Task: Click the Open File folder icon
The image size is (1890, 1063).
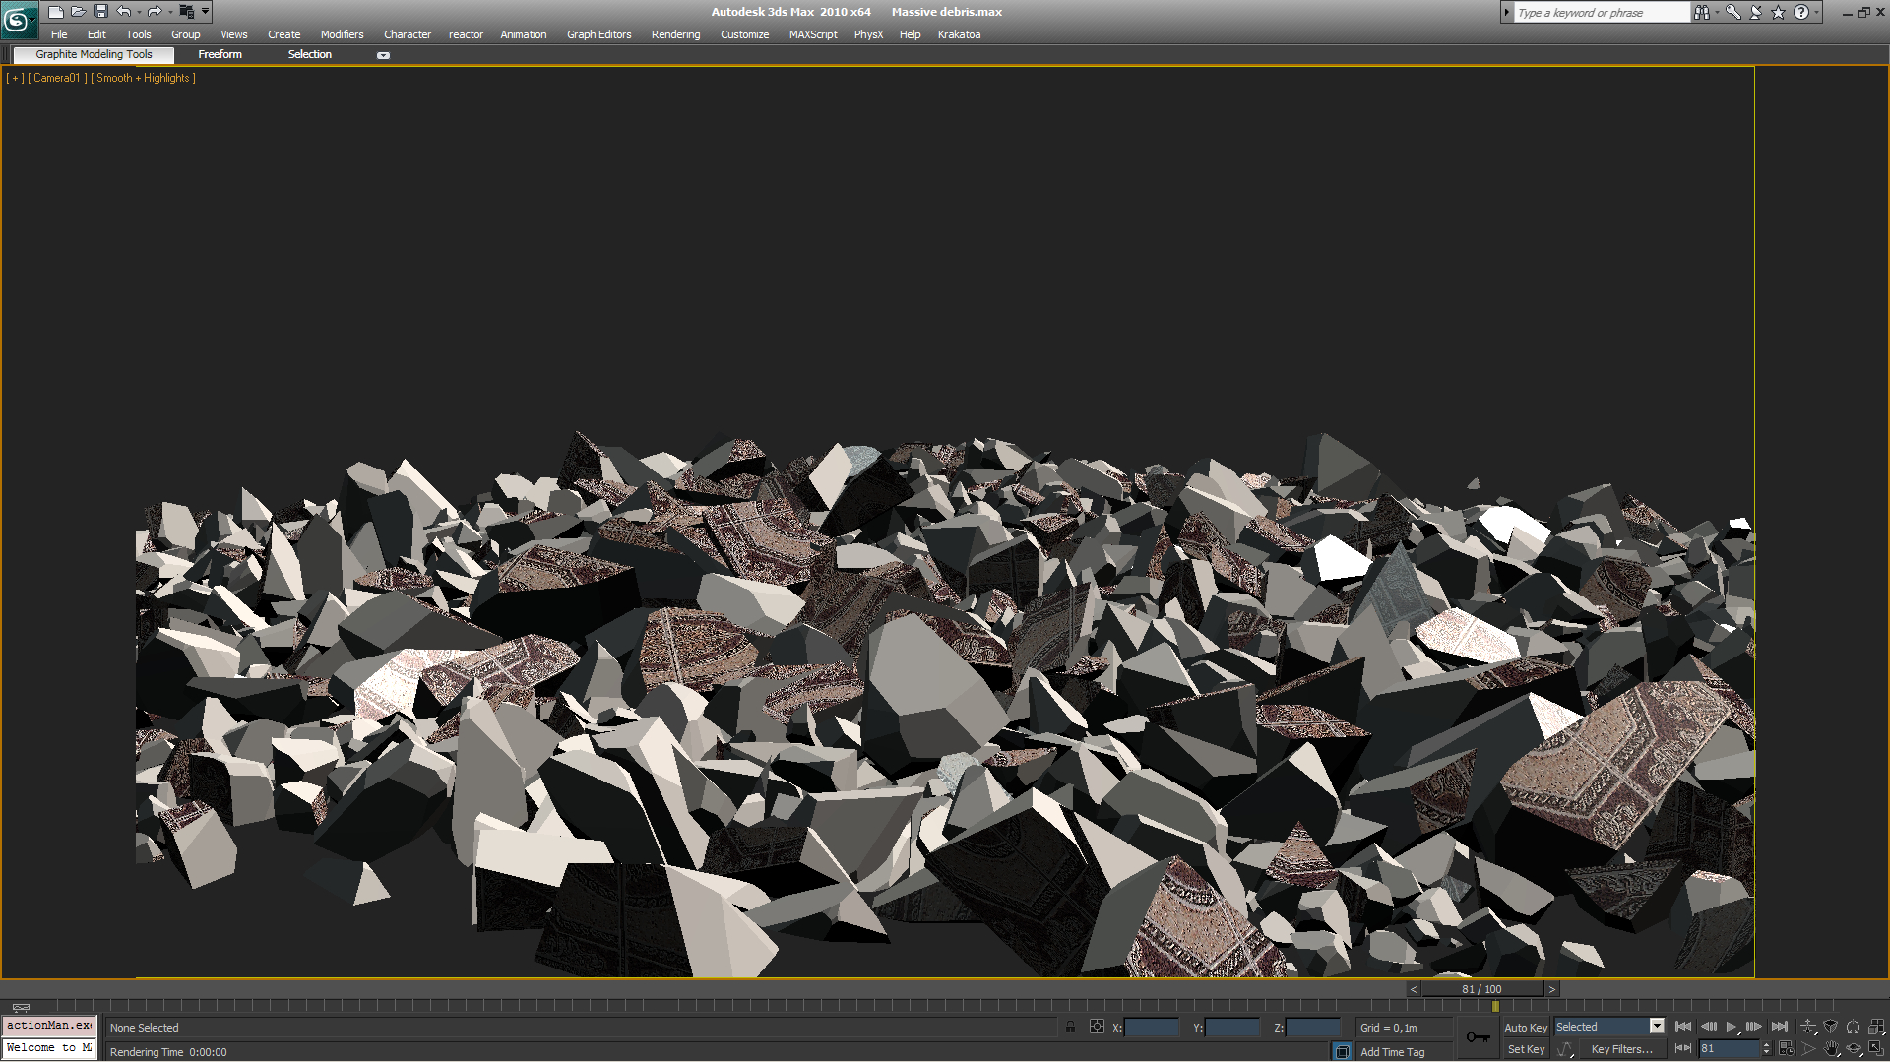Action: pos(78,12)
